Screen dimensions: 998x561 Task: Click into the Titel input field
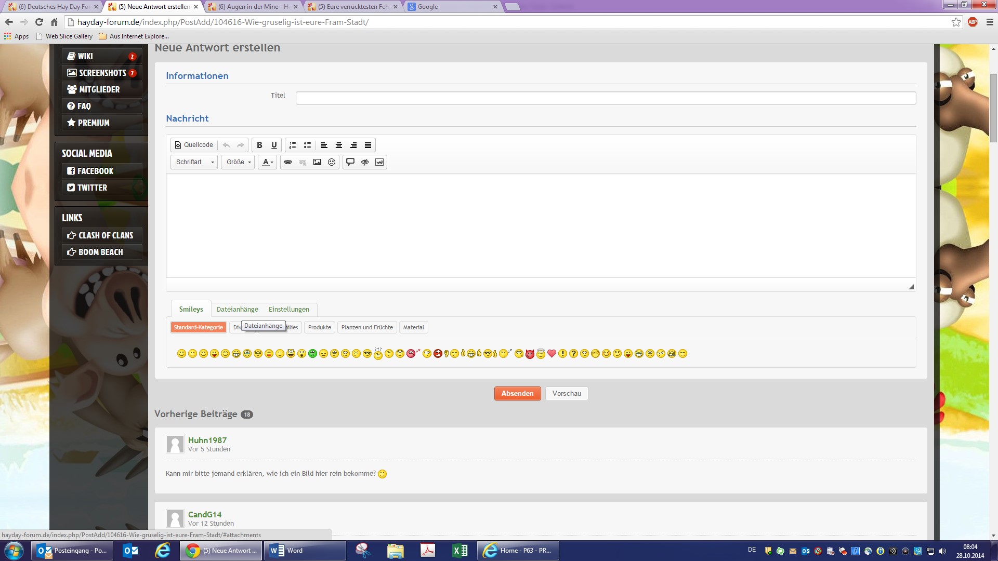606,98
